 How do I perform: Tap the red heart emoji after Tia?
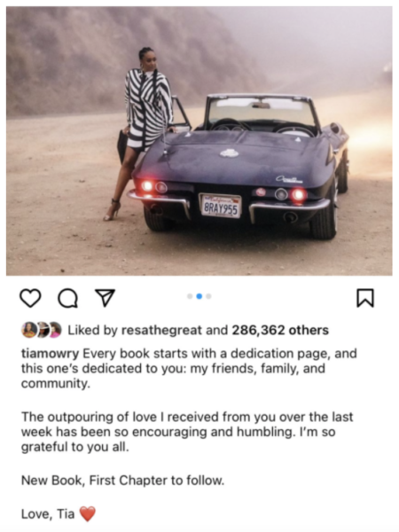click(88, 513)
